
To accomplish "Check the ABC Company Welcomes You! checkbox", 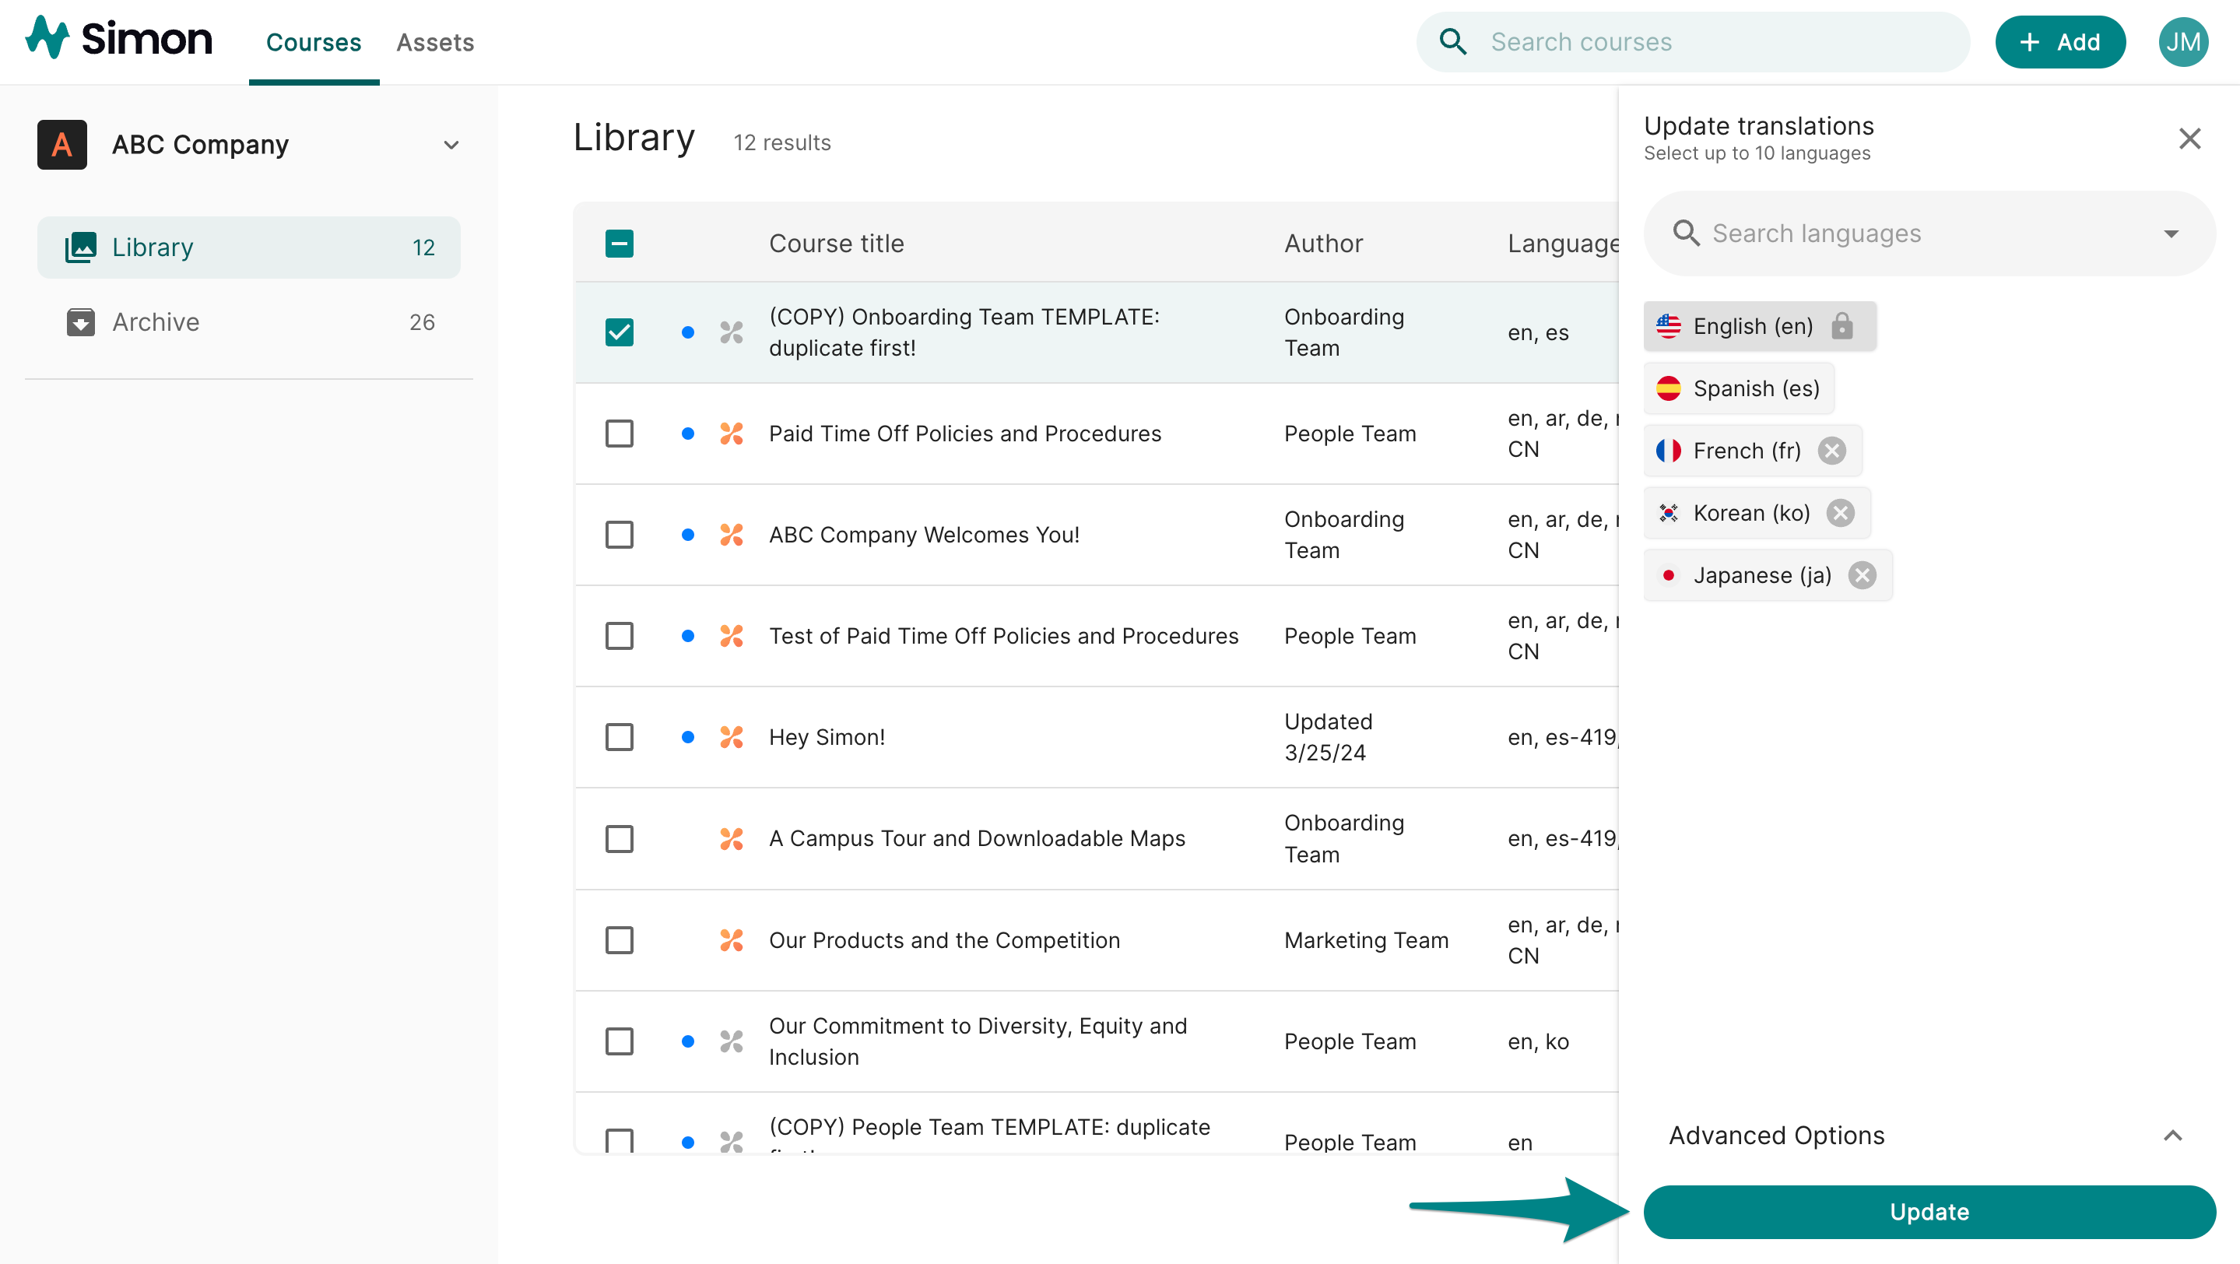I will point(619,535).
